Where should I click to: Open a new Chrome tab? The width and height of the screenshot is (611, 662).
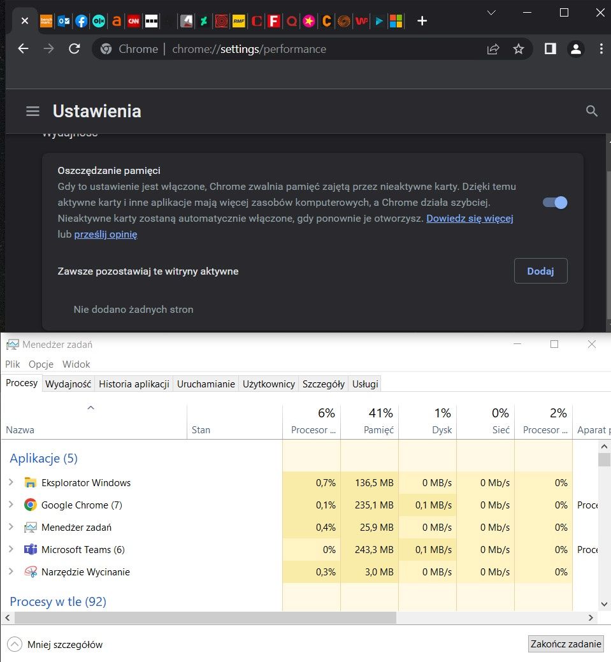coord(422,20)
